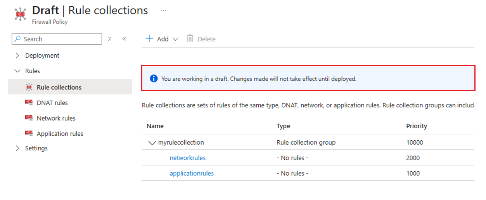Image resolution: width=486 pixels, height=200 pixels.
Task: Click the Rule collections sidebar icon
Action: coord(29,87)
